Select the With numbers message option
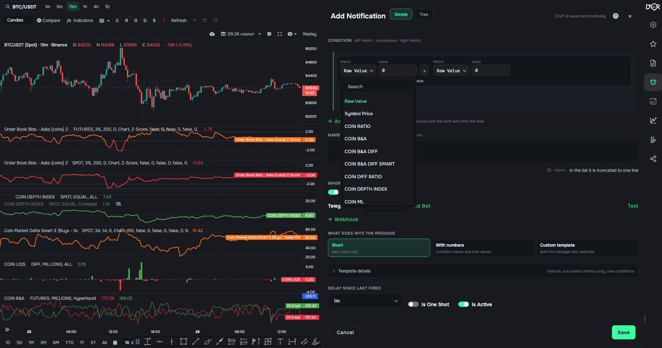Image resolution: width=662 pixels, height=348 pixels. pyautogui.click(x=483, y=248)
